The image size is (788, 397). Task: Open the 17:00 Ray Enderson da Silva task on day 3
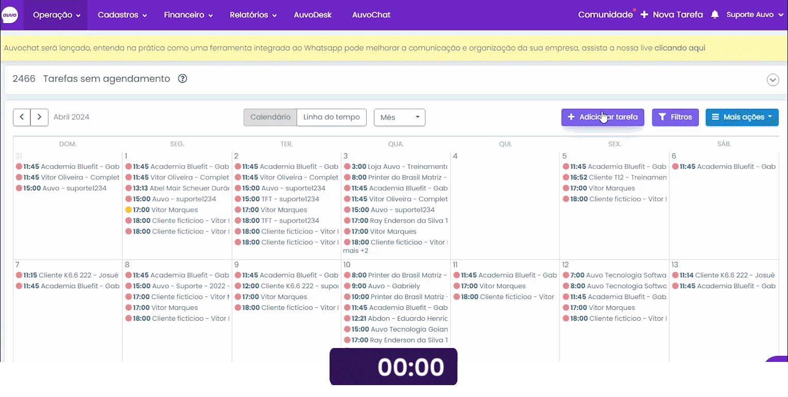(395, 221)
